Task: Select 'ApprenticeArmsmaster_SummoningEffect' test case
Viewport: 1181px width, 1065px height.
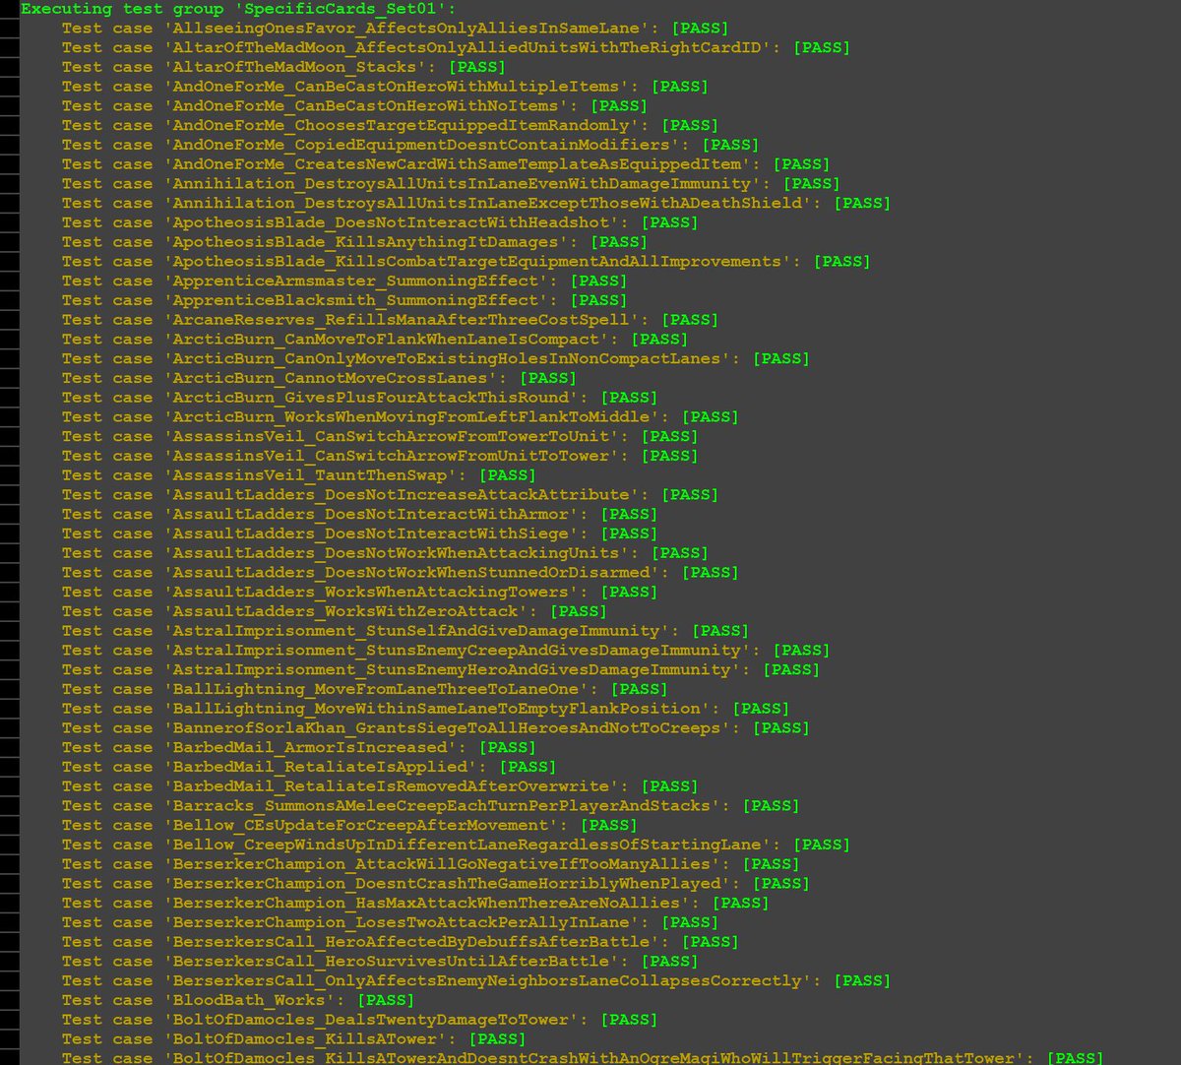Action: [x=344, y=281]
